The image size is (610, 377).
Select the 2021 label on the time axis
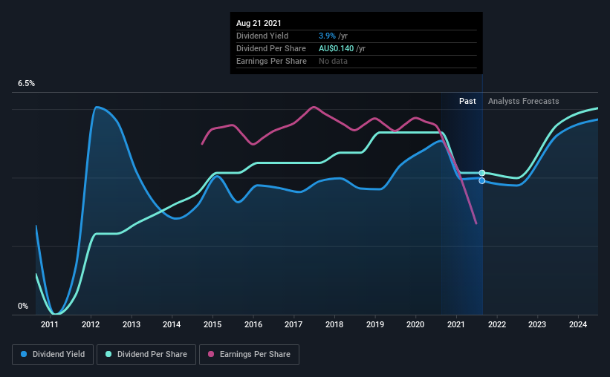pyautogui.click(x=456, y=324)
